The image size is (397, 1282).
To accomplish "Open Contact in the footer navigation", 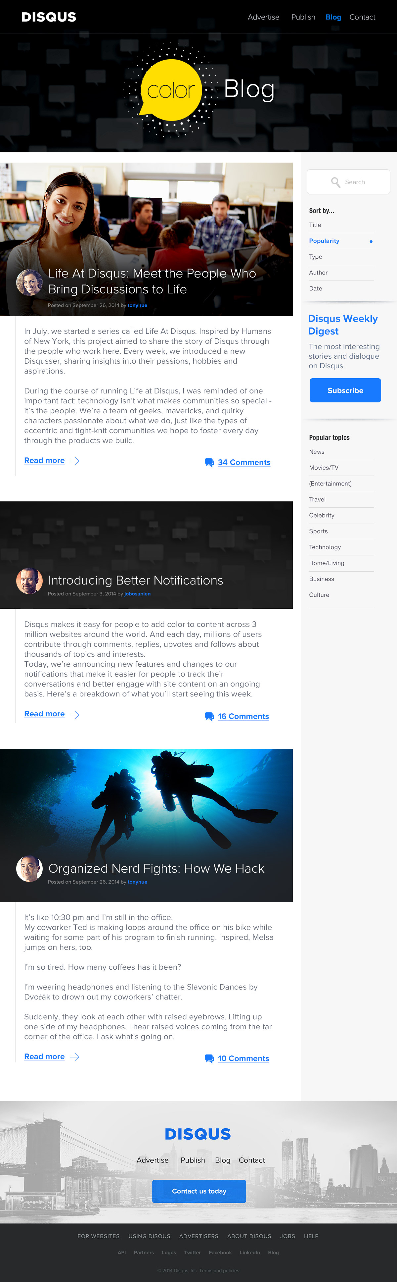I will (x=252, y=1160).
